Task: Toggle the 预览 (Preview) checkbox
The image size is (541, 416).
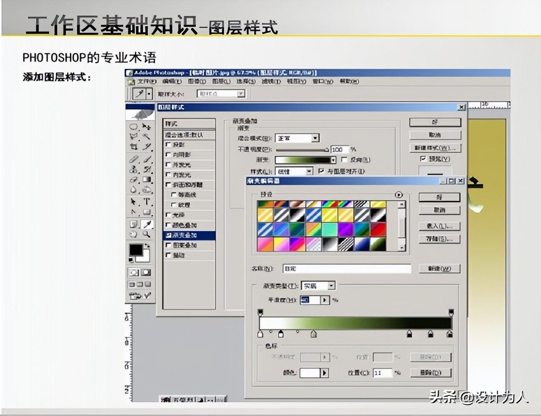Action: tap(423, 158)
